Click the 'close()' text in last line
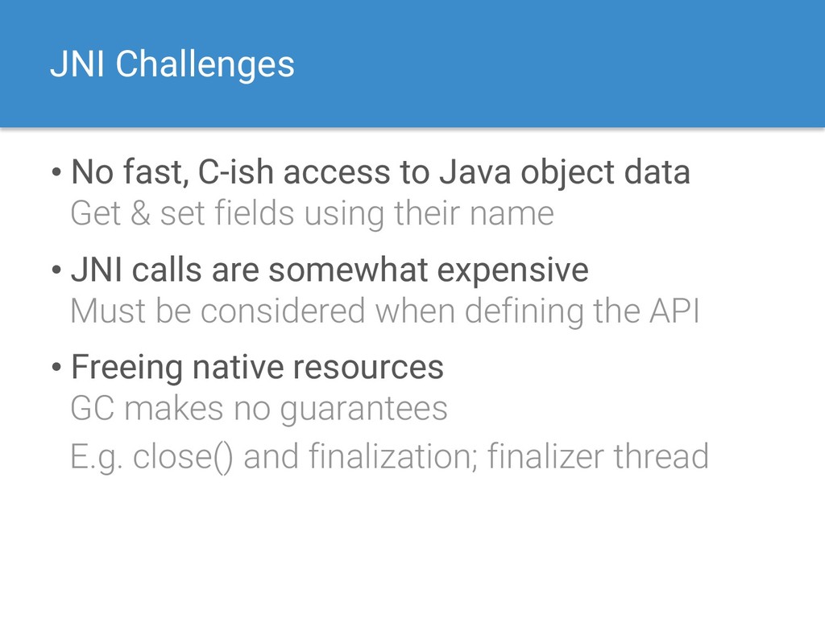 tap(183, 457)
